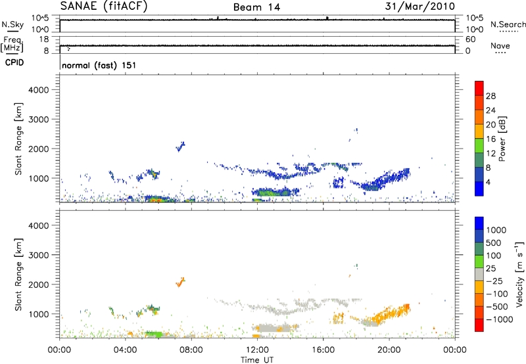Click the '18' tick on the frequency axis

pos(44,39)
